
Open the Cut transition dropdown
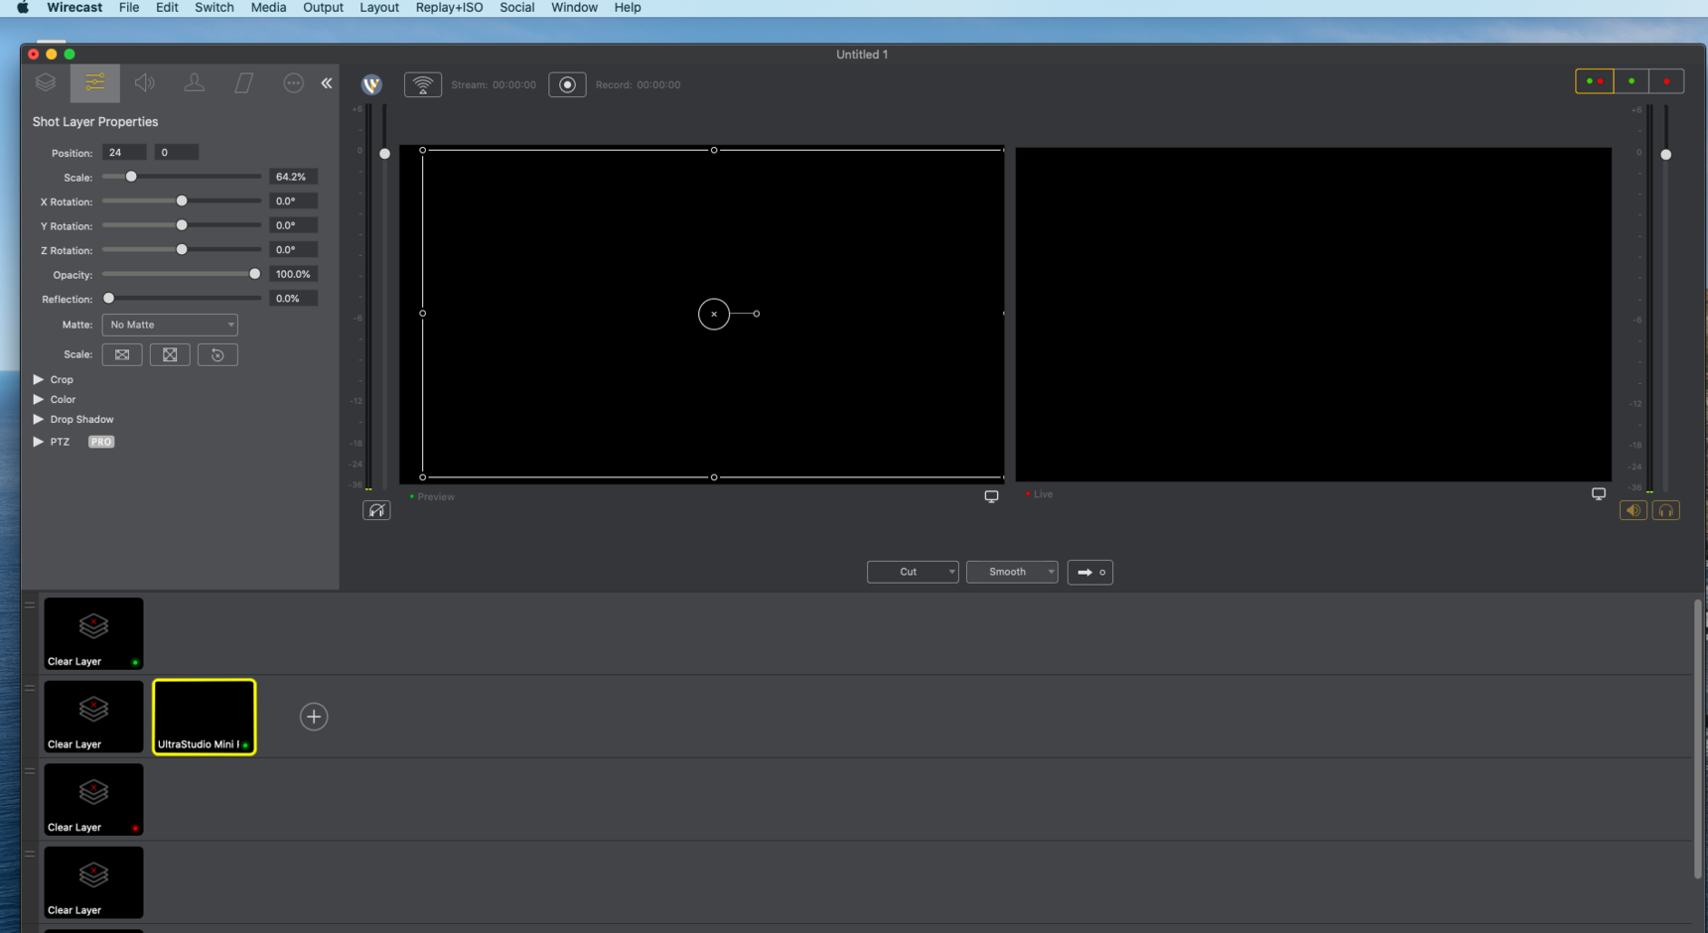[x=913, y=572]
